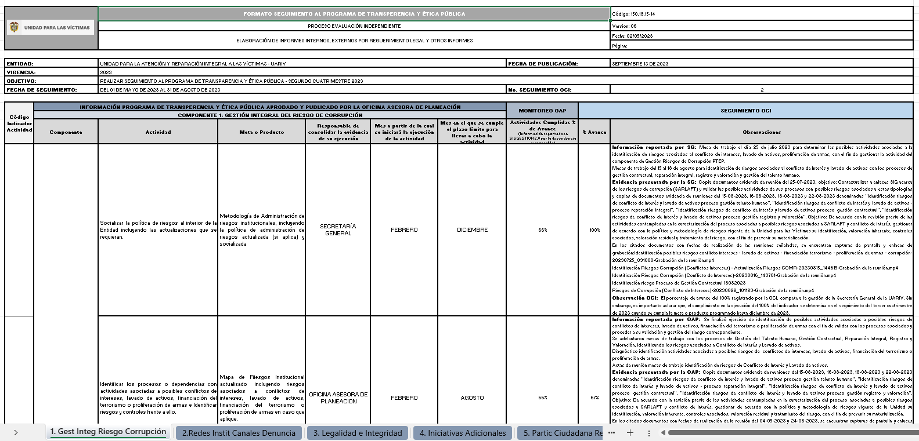Select the Monitoreo OAP header cell
The width and height of the screenshot is (919, 441).
point(542,111)
